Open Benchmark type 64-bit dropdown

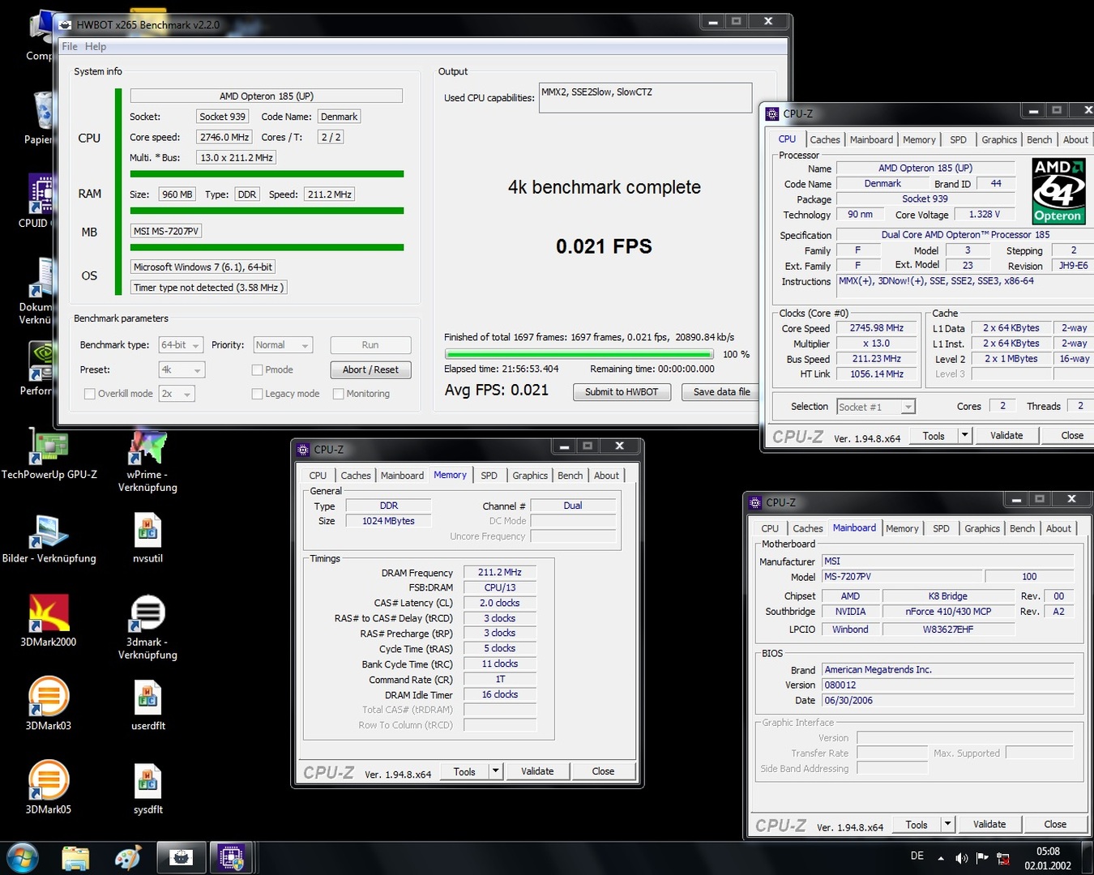pyautogui.click(x=181, y=345)
